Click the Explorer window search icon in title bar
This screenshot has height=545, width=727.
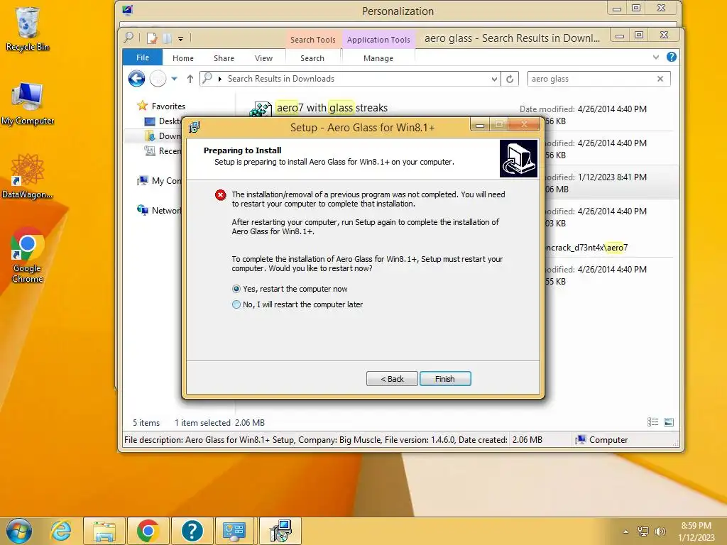coord(129,37)
